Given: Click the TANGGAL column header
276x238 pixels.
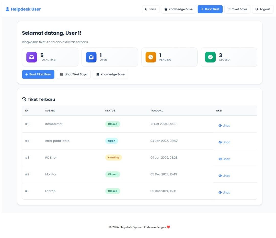Looking at the screenshot, I should 157,110.
